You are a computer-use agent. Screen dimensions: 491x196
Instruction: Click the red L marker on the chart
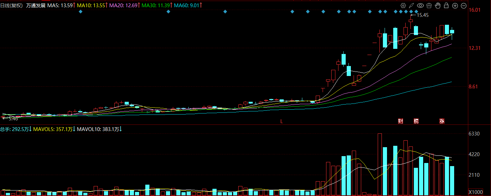[281, 121]
